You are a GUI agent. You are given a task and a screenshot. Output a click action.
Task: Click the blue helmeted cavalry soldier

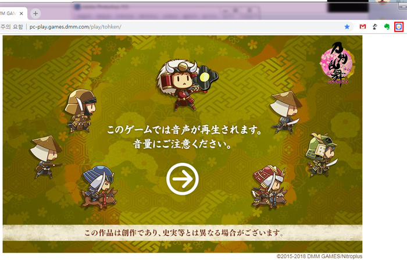tap(99, 187)
